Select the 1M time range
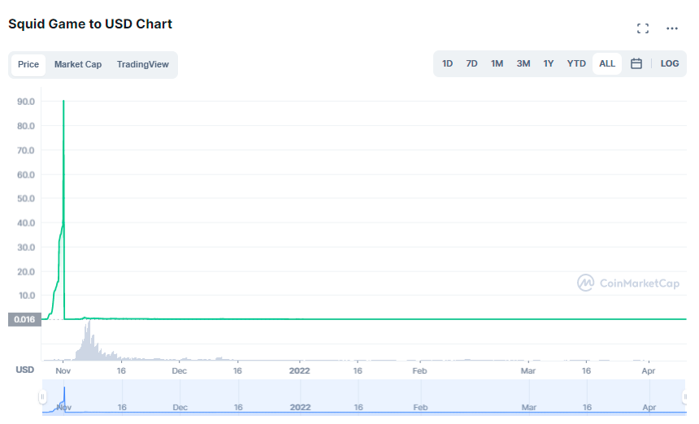The width and height of the screenshot is (699, 424). click(x=497, y=63)
